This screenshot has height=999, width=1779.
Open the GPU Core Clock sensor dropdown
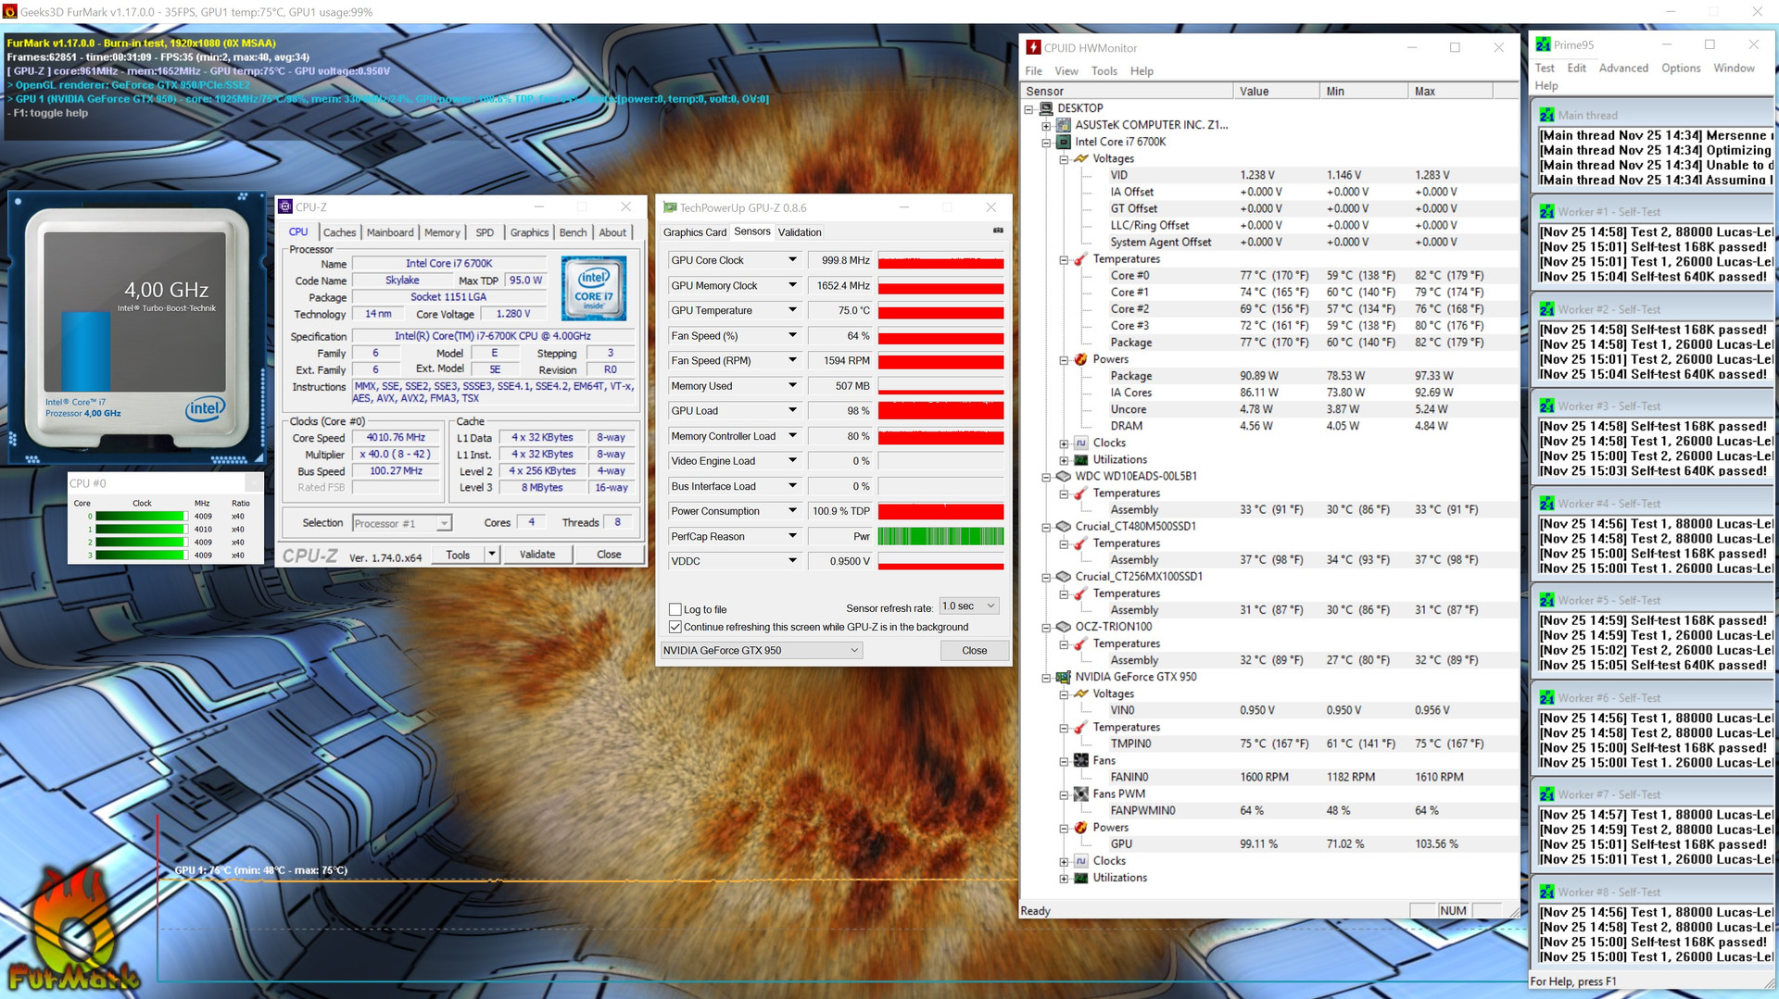pos(792,260)
